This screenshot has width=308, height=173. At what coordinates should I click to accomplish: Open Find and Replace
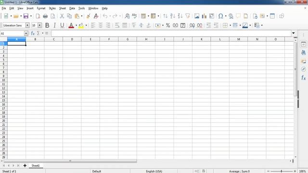(127, 16)
